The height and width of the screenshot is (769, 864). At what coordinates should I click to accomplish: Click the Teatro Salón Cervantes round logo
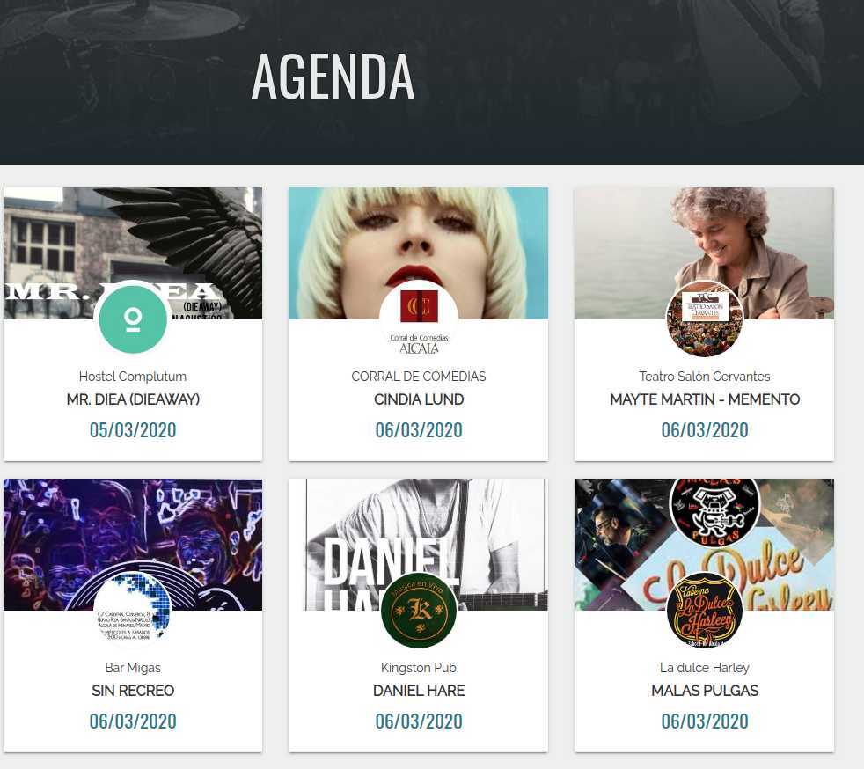(x=704, y=319)
